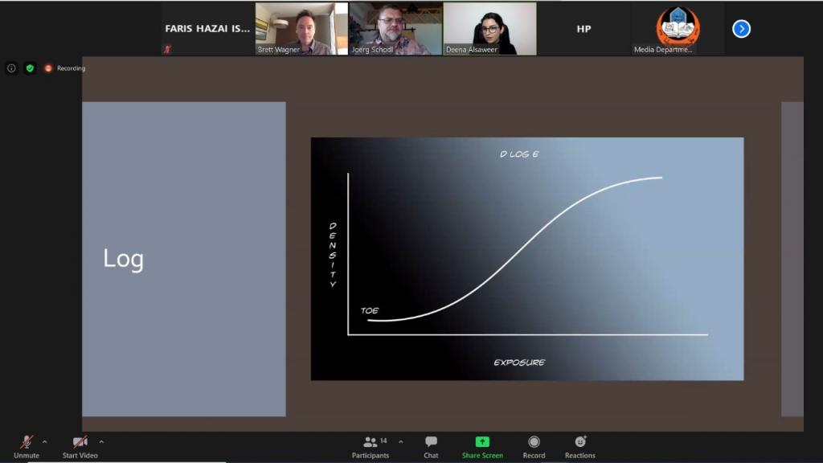Click the Media Department participant logo
Image resolution: width=823 pixels, height=463 pixels.
tap(677, 27)
